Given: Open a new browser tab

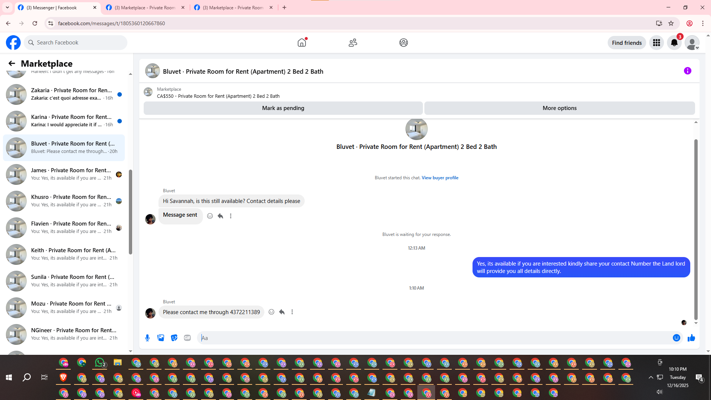Looking at the screenshot, I should pos(284,7).
